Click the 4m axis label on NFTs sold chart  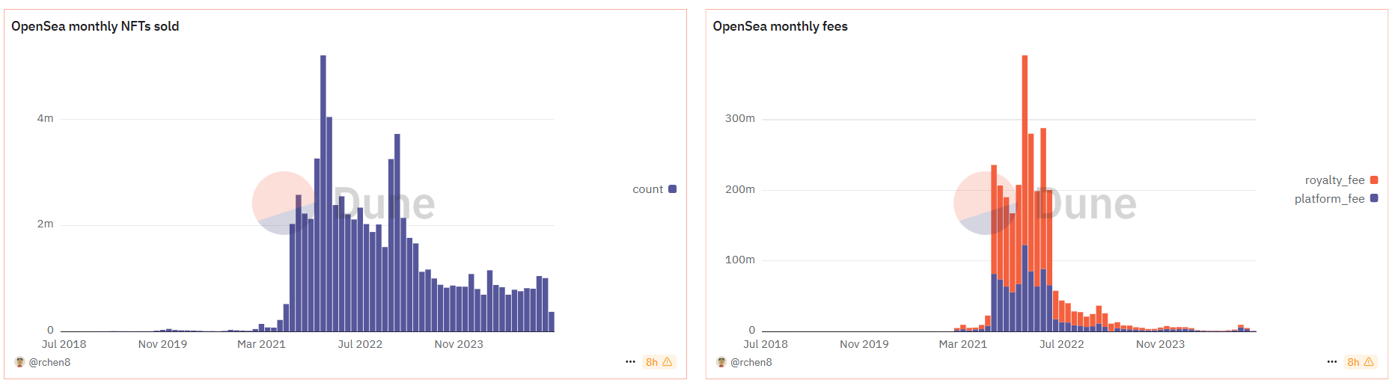click(x=45, y=118)
